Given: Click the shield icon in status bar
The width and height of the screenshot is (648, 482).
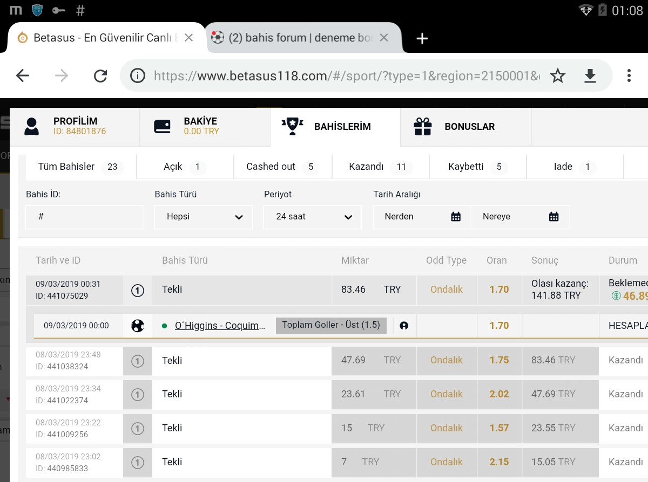Looking at the screenshot, I should tap(37, 10).
